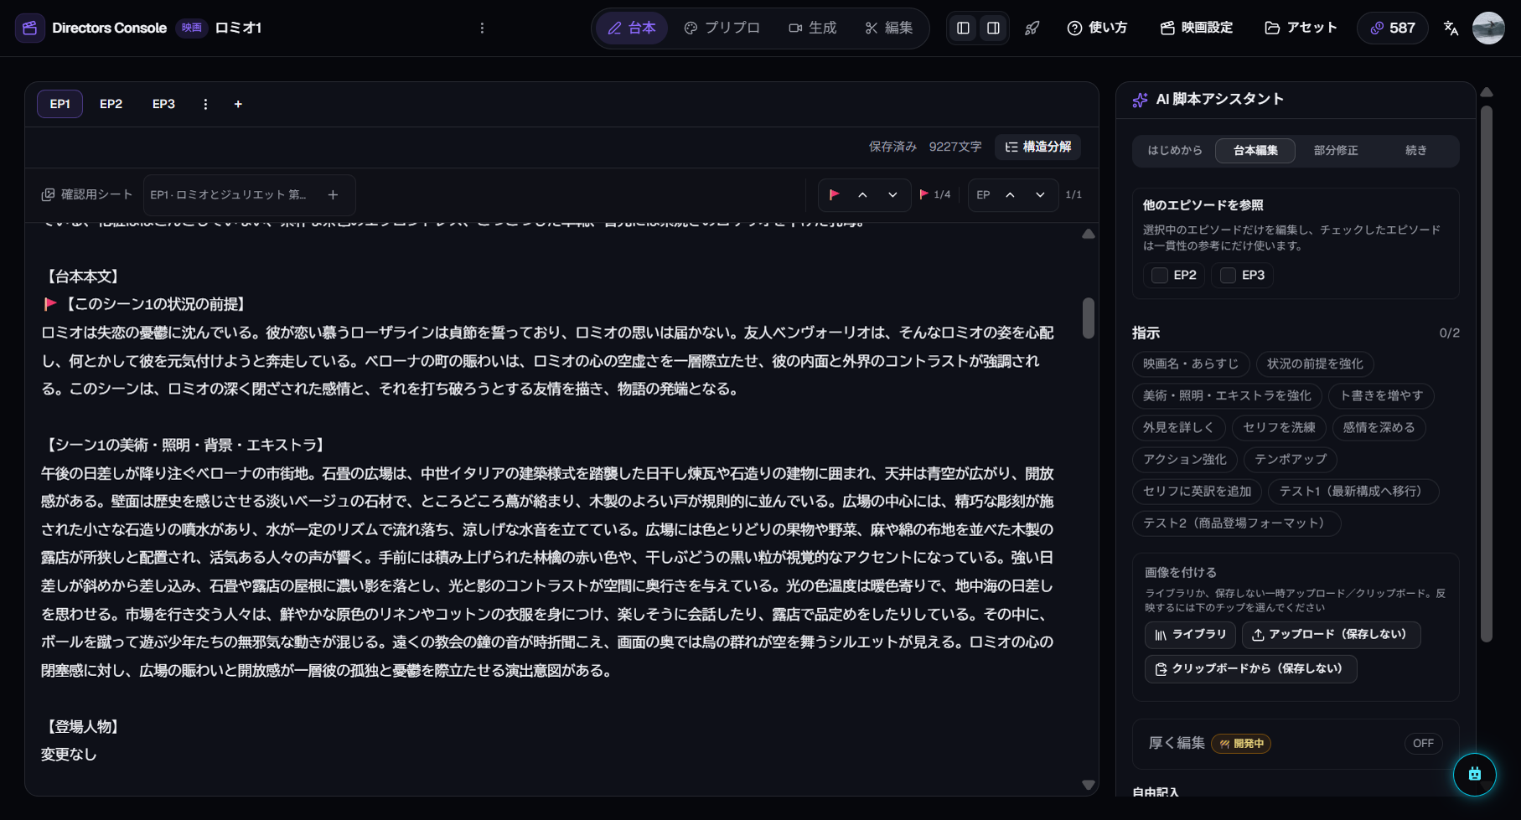Image resolution: width=1521 pixels, height=820 pixels.
Task: Switch to the 台本 script tab
Action: click(632, 28)
